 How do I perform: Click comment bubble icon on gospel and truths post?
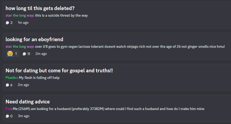[x=7, y=85]
